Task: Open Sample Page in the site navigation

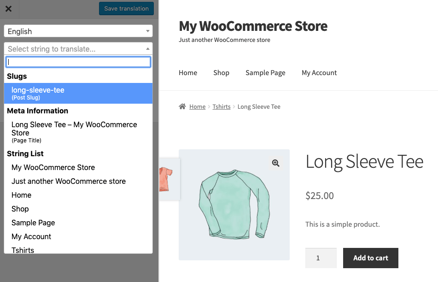Action: [265, 73]
